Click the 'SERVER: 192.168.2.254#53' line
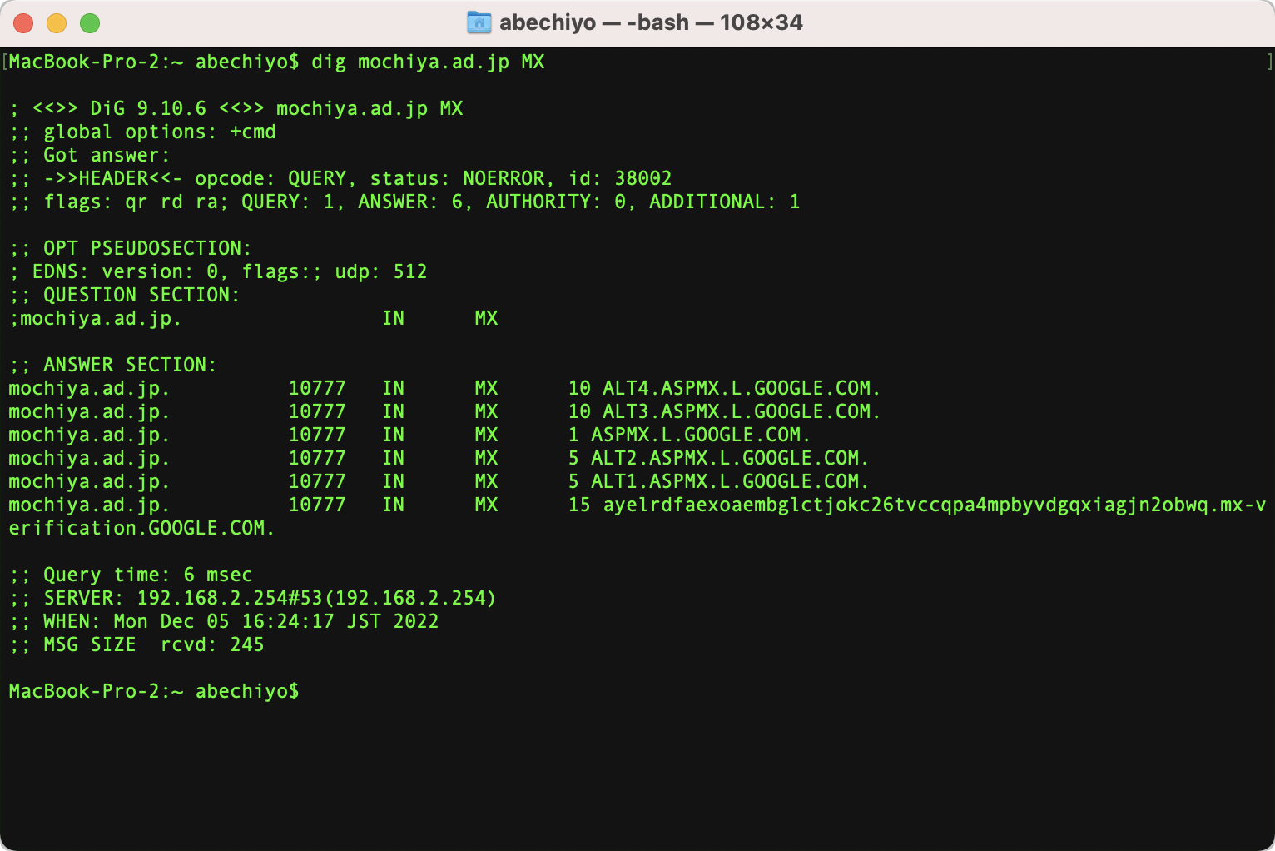The image size is (1275, 851). click(253, 599)
